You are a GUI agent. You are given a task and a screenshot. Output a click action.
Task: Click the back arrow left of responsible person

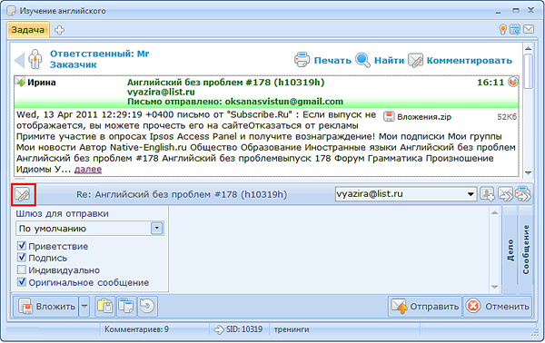click(19, 60)
